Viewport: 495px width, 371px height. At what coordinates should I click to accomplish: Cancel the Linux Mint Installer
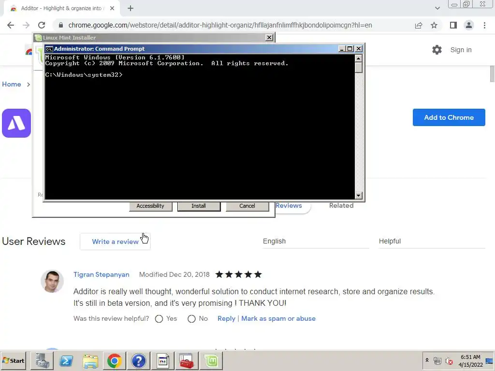(247, 206)
